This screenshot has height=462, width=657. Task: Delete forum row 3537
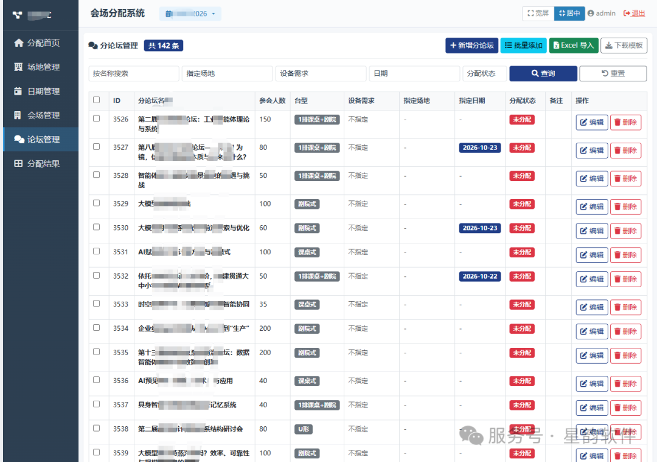click(x=625, y=408)
